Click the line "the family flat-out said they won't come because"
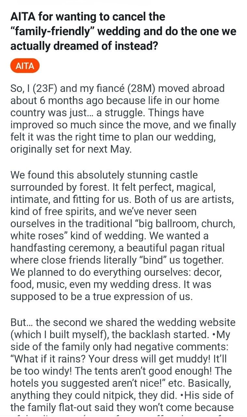 pyautogui.click(x=122, y=407)
